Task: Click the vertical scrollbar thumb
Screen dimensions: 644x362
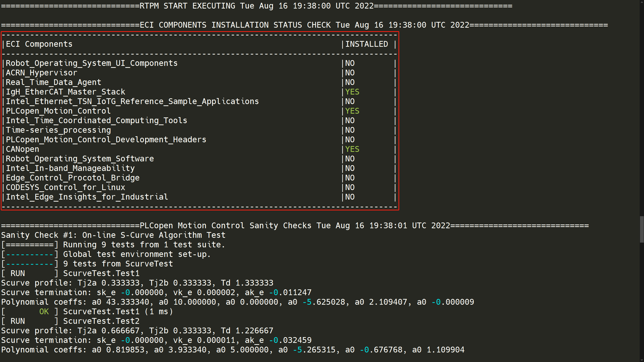Action: coord(642,229)
